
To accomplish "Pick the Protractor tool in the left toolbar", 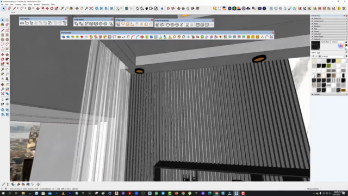I will pyautogui.click(x=2, y=74).
